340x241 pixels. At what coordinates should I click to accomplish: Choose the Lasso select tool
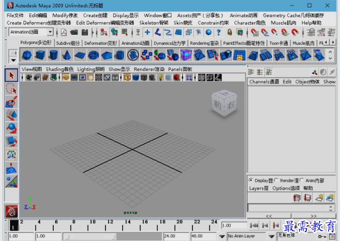[x=11, y=88]
